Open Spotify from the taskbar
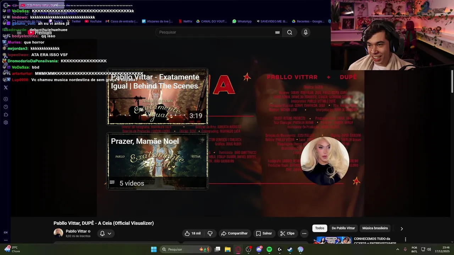Screen dimensions: 454x255 pos(269,249)
